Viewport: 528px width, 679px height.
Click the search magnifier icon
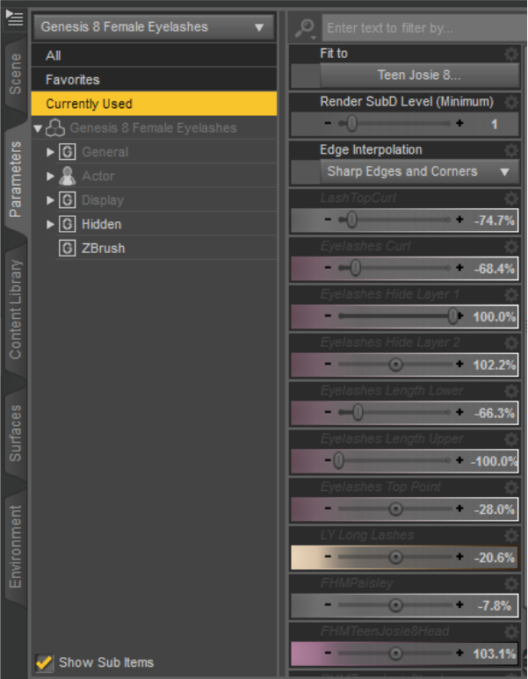tap(304, 28)
